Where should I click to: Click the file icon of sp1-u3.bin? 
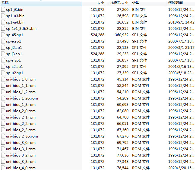coord(3,16)
